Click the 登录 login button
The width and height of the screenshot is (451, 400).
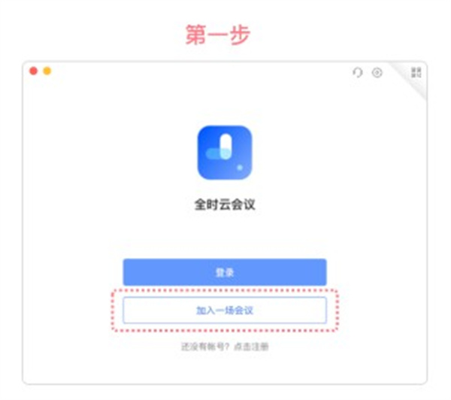225,272
